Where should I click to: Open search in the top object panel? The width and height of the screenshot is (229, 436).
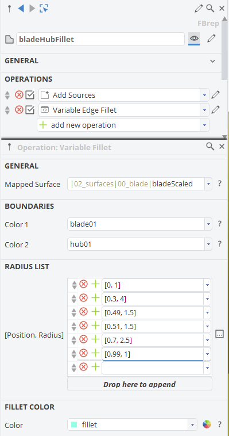[210, 9]
